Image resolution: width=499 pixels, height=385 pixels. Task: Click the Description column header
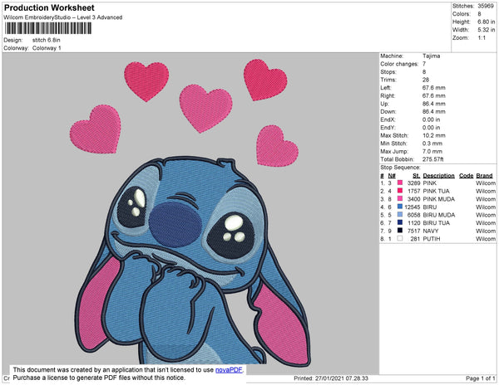438,176
